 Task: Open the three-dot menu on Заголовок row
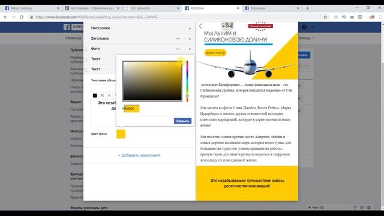178,38
